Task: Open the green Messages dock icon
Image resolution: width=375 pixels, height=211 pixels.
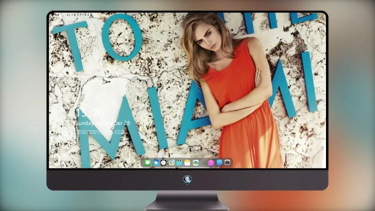Action: (147, 162)
